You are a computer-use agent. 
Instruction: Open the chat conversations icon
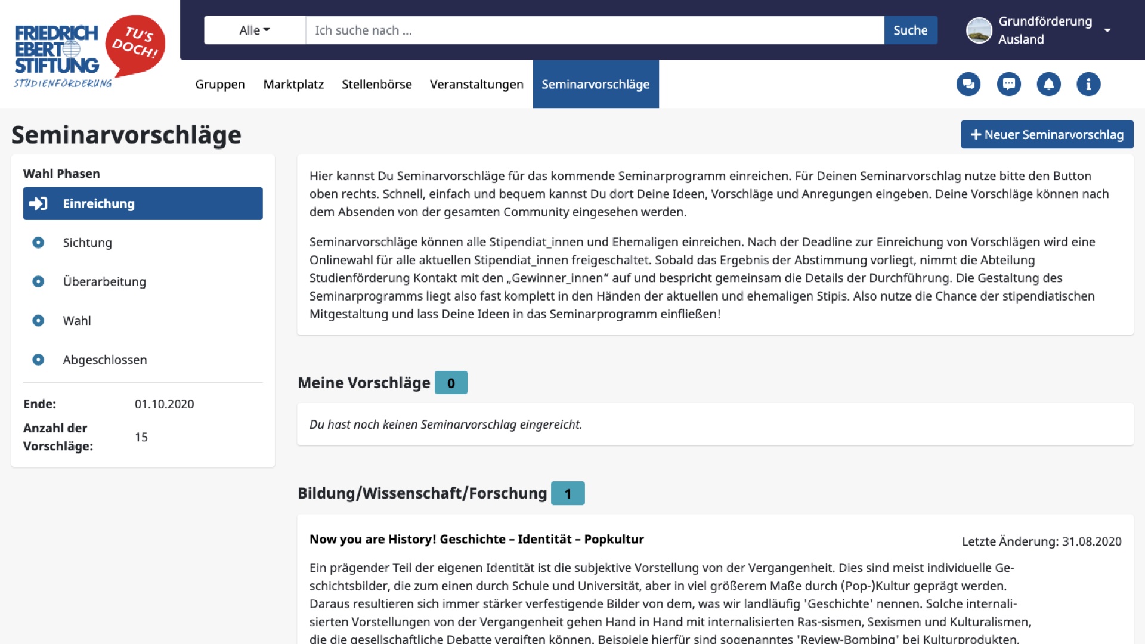[x=968, y=84]
